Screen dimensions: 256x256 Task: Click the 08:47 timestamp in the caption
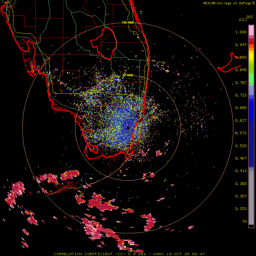[x=198, y=254]
